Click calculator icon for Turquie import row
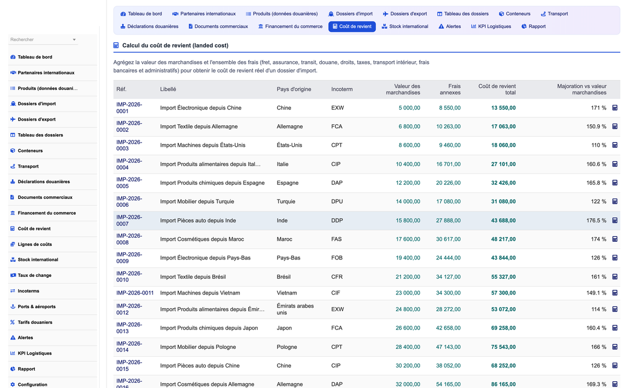627x388 pixels. click(615, 202)
